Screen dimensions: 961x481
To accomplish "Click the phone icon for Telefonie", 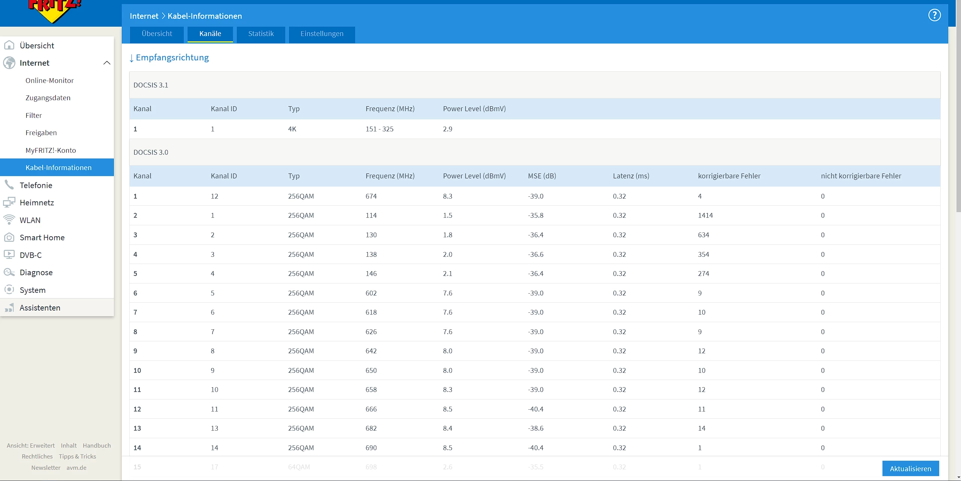I will pyautogui.click(x=9, y=185).
